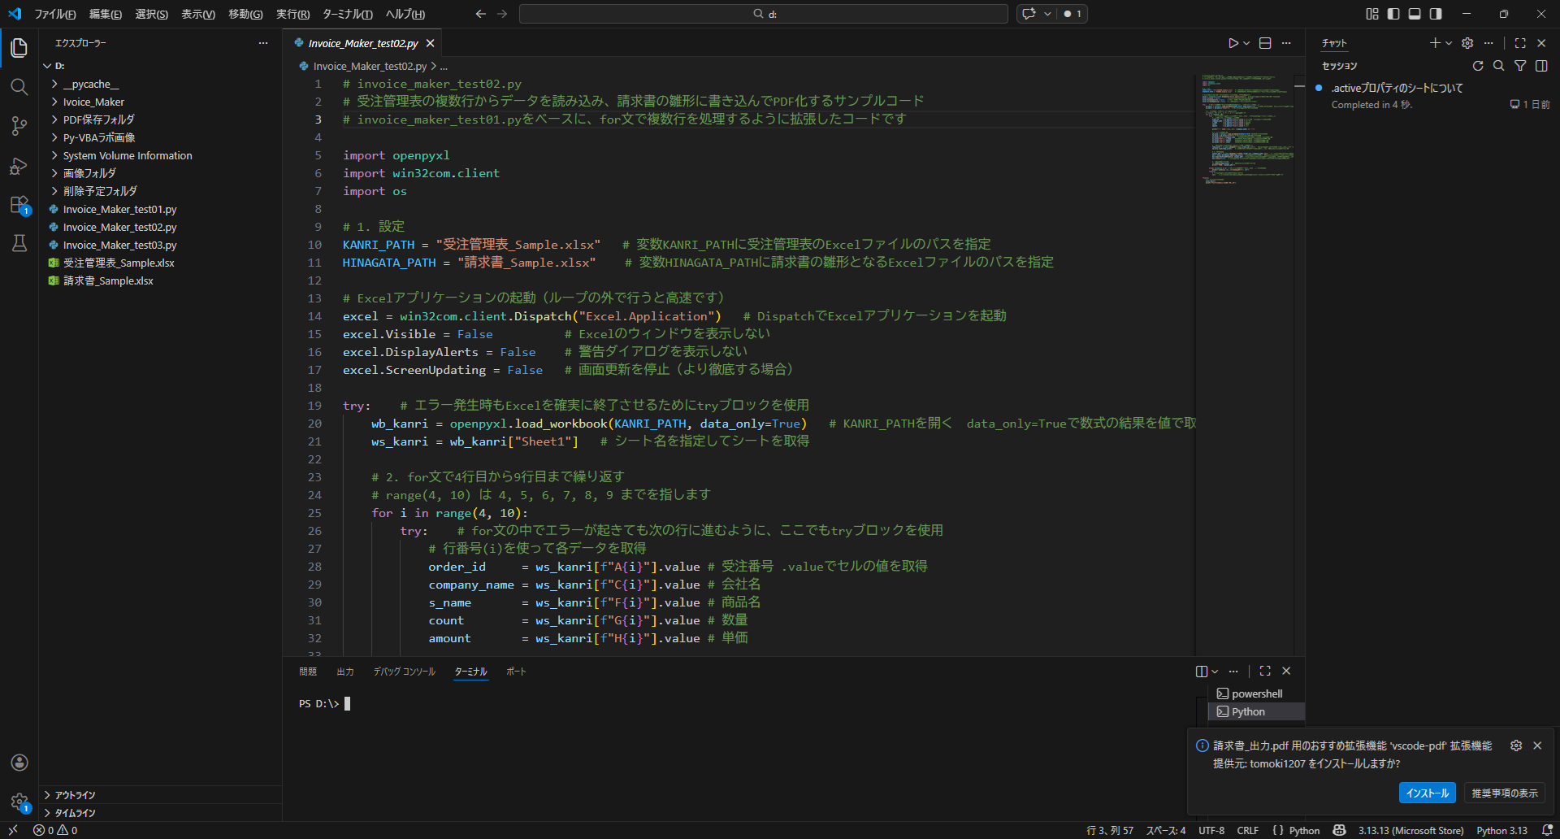Screen dimensions: 1560x839
Task: Toggle the primary side bar visibility
Action: tap(1393, 14)
